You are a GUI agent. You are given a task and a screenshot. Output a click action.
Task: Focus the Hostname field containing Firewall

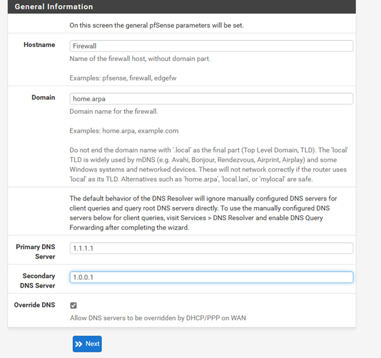point(211,46)
